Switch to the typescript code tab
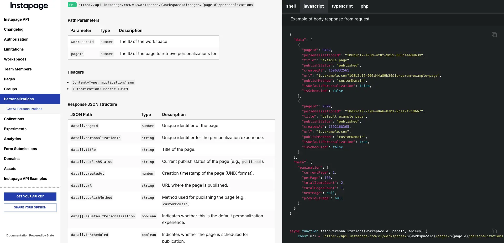Viewport: 504px width, 243px height. pos(342,6)
